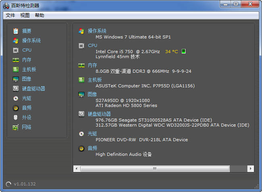Select 网络 in the sidebar list
Viewport: 262px width, 192px height.
point(27,127)
